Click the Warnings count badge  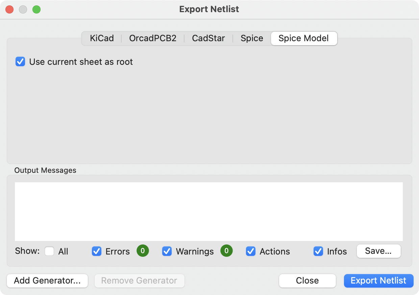coord(226,251)
